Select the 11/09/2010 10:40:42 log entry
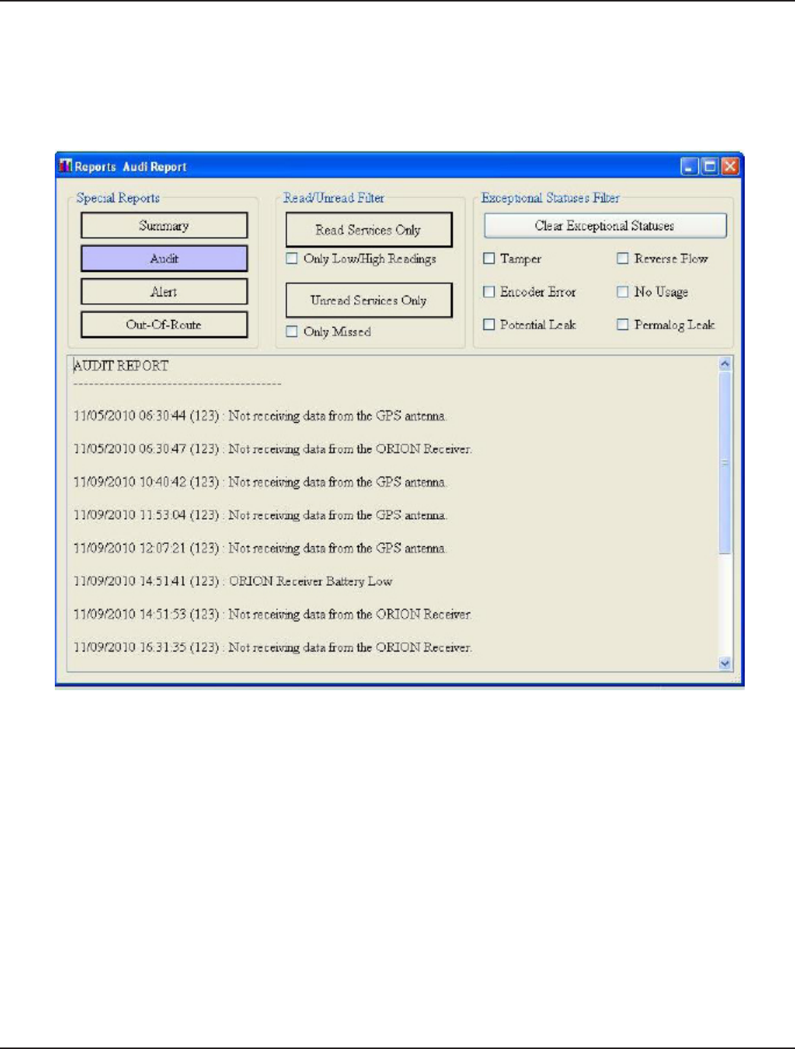Viewport: 795px width, 1049px height. 260,482
